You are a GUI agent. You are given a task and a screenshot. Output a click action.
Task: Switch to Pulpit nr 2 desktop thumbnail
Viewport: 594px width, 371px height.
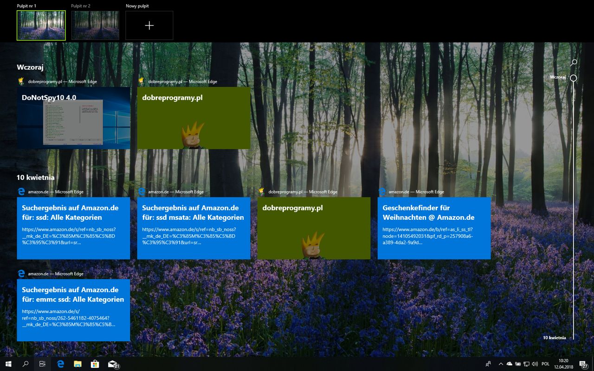pyautogui.click(x=95, y=26)
